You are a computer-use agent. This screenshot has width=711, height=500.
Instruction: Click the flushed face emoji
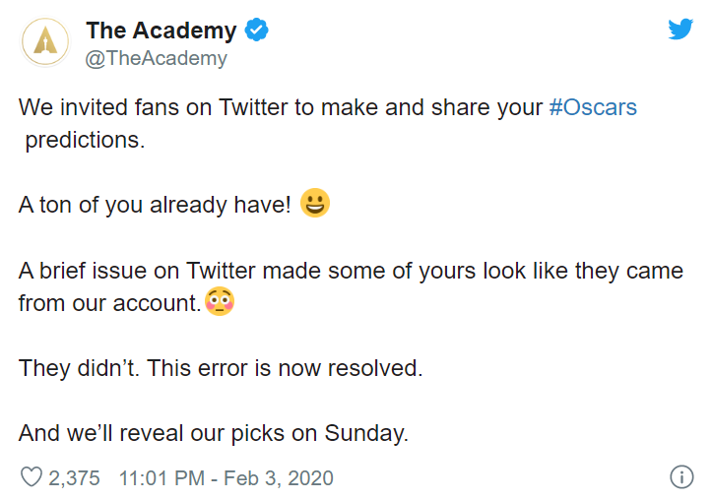click(x=219, y=302)
